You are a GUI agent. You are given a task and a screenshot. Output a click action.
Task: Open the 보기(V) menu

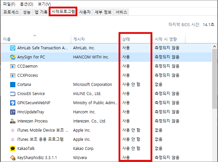(x=44, y=4)
